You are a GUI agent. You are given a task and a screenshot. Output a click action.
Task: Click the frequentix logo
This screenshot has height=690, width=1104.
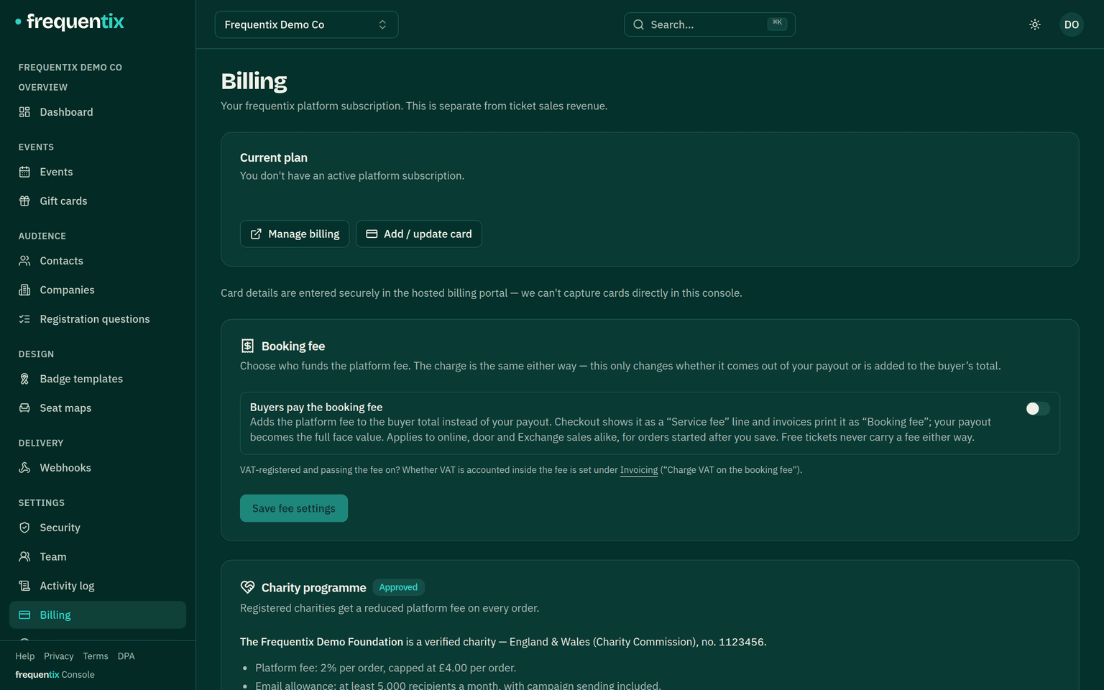tap(70, 22)
